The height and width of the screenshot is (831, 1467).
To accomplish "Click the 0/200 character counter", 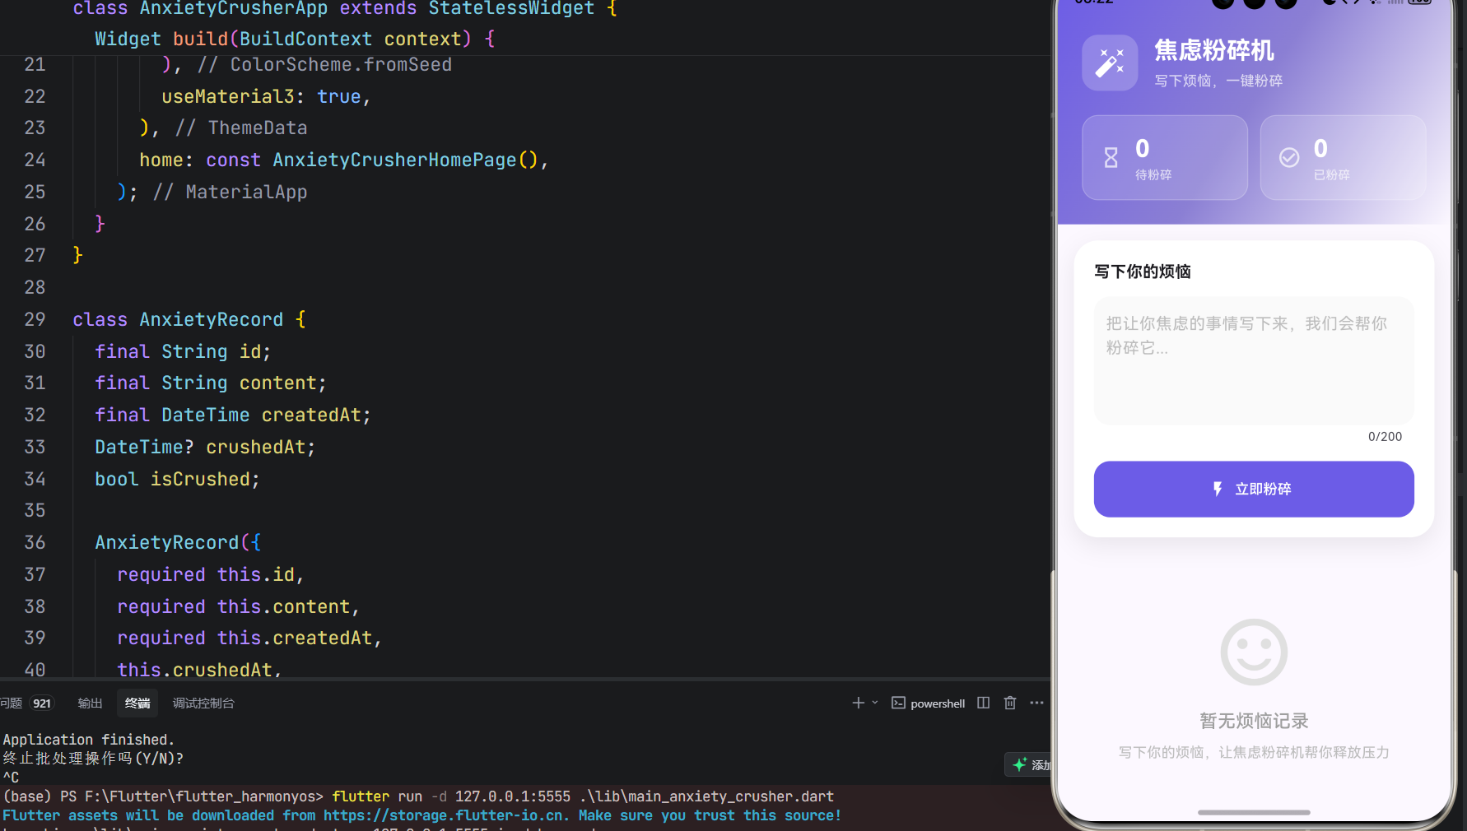I will [x=1385, y=437].
